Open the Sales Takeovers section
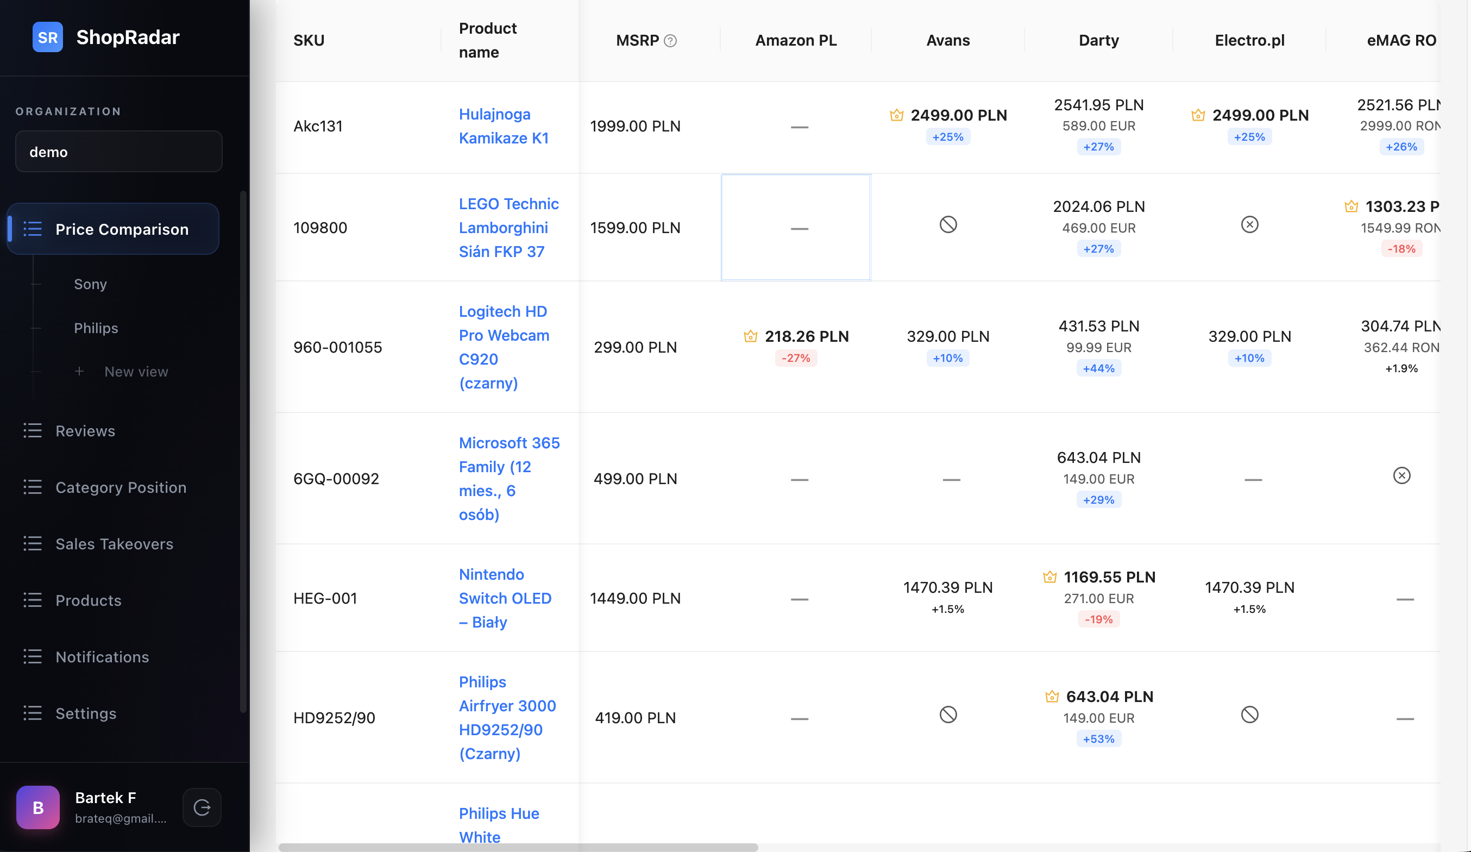The width and height of the screenshot is (1471, 852). coord(115,544)
